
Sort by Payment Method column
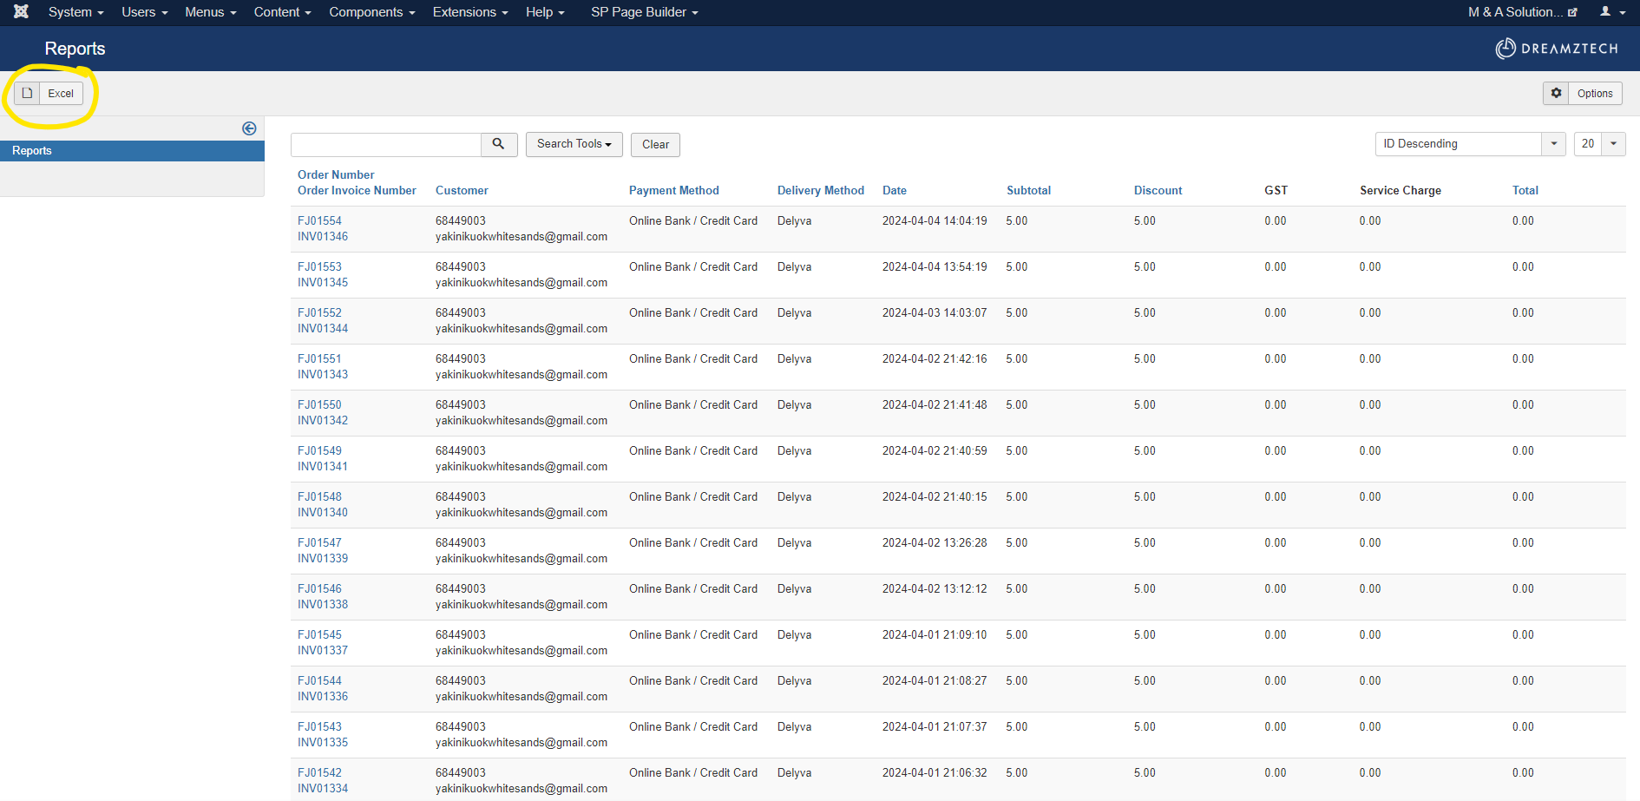(674, 190)
